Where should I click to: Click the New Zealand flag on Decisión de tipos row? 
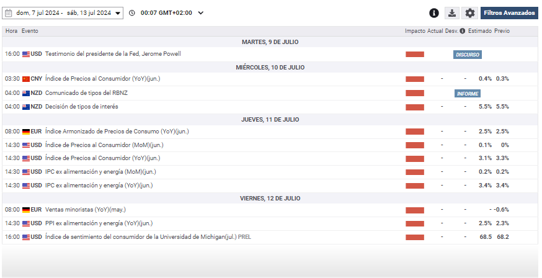coord(25,107)
